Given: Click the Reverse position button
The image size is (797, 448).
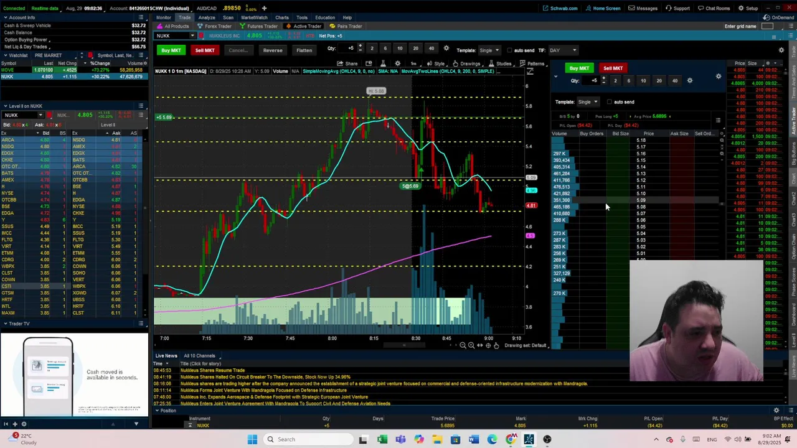Looking at the screenshot, I should (x=272, y=50).
